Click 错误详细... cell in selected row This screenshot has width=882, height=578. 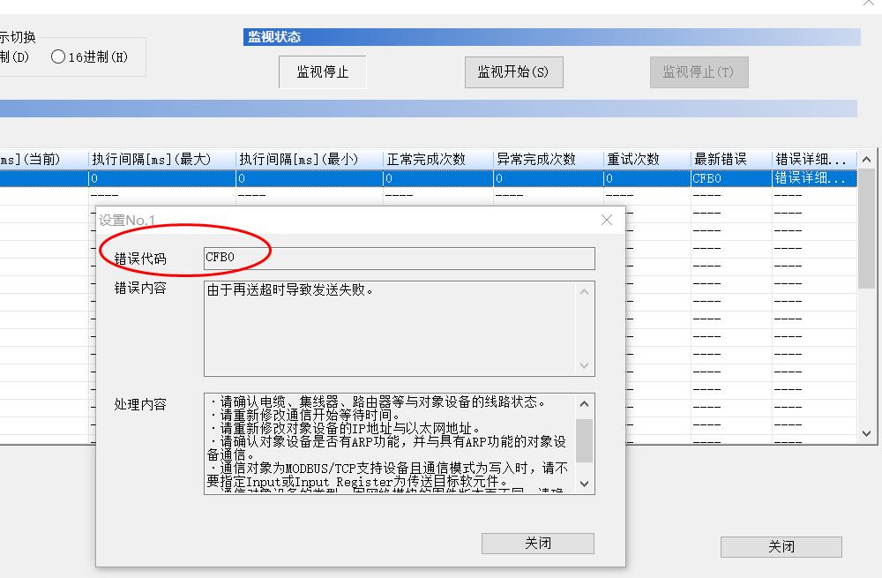tap(811, 178)
